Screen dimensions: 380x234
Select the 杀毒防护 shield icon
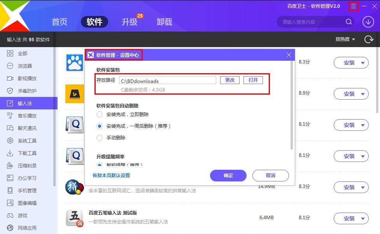point(10,91)
